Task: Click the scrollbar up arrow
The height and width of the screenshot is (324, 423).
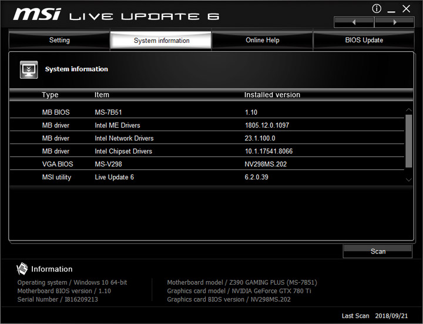Action: tap(409, 110)
